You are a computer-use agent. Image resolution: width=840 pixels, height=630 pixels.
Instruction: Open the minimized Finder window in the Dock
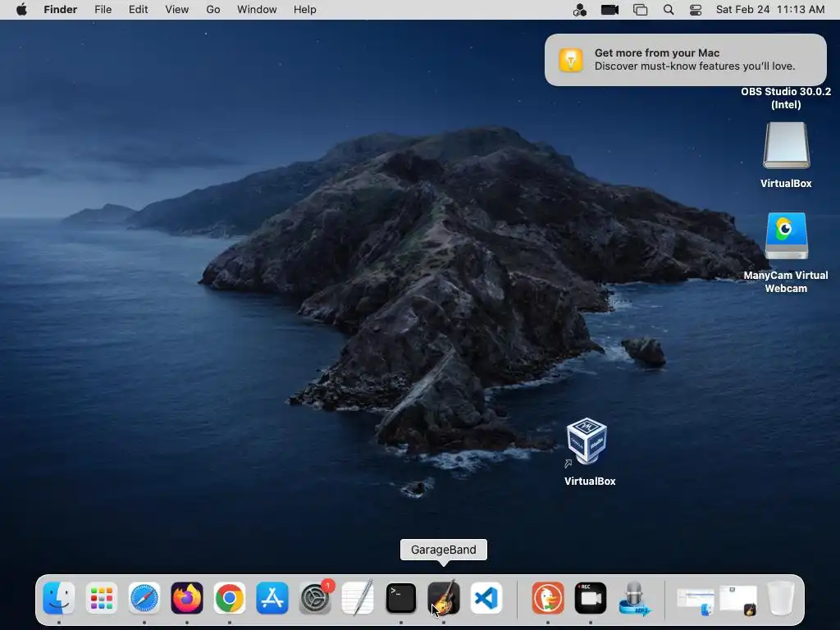click(x=696, y=601)
